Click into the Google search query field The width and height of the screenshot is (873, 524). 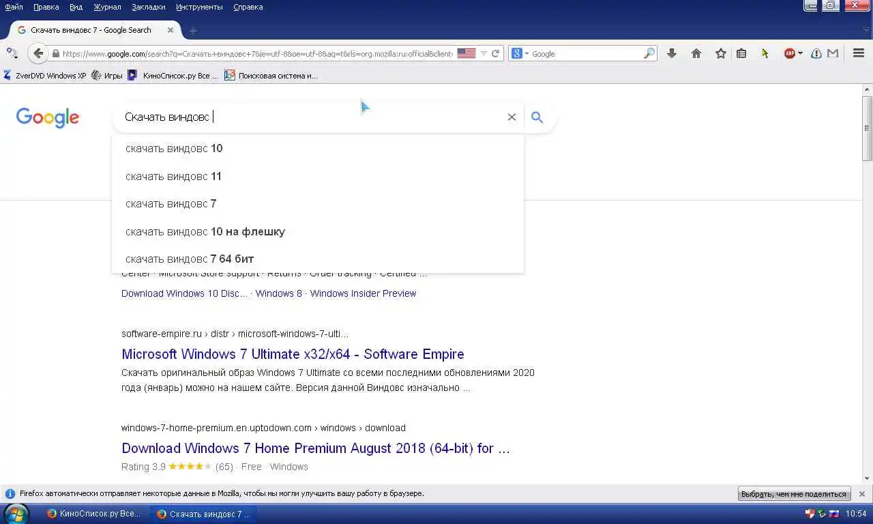pos(310,117)
